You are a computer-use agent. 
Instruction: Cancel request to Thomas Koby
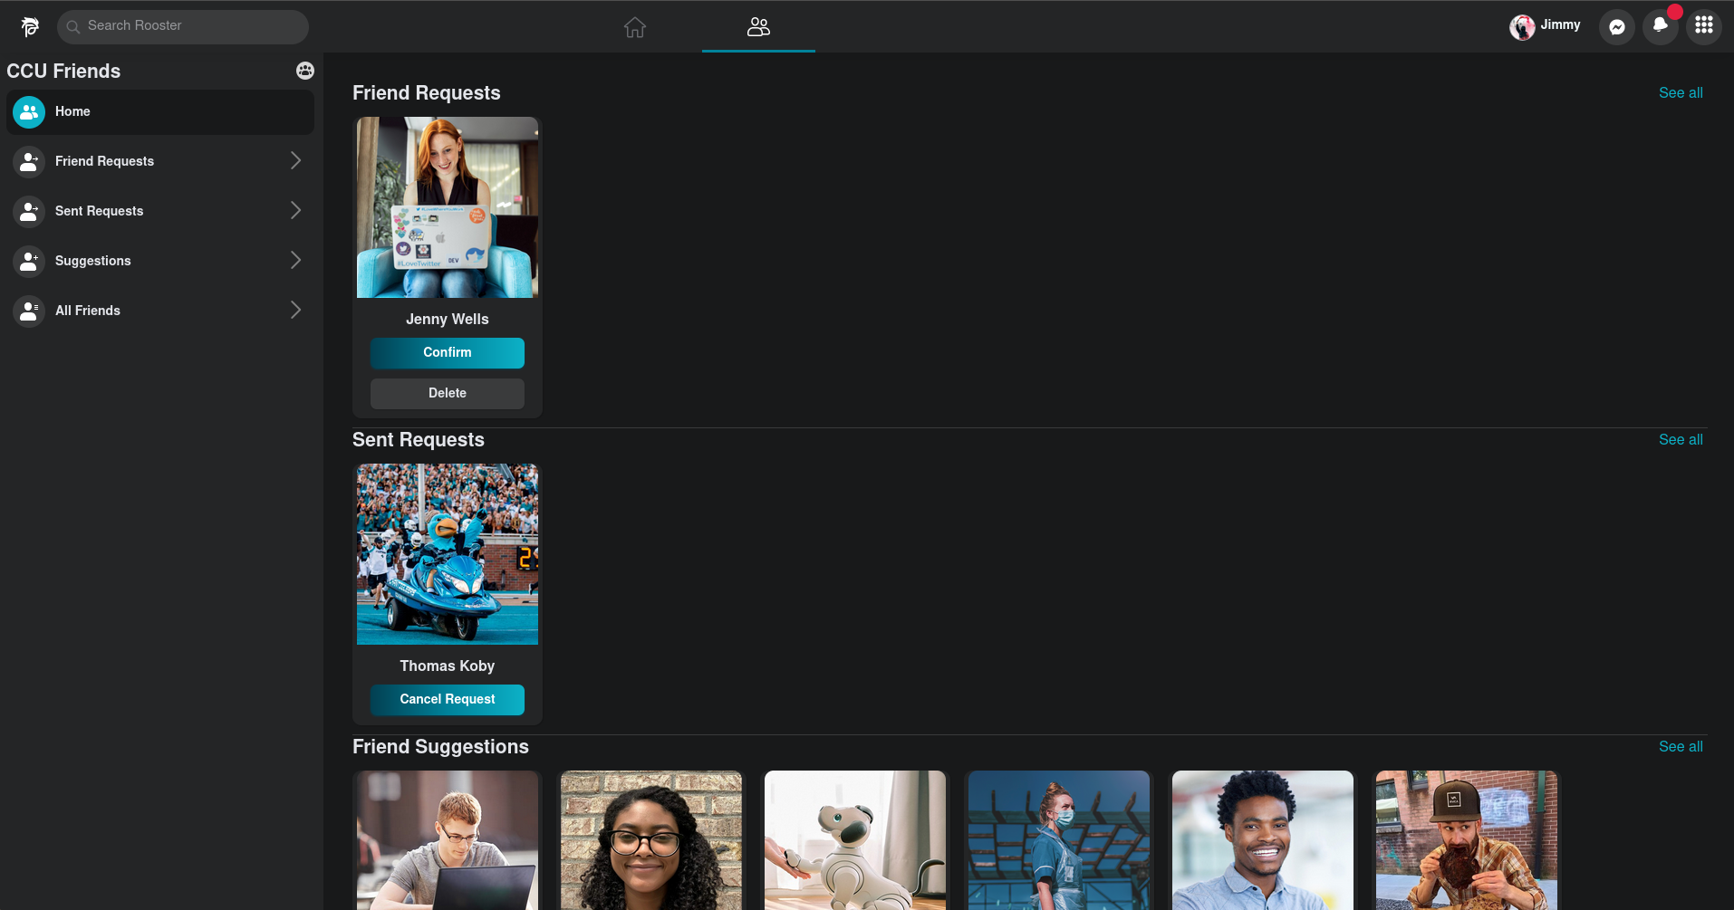tap(448, 700)
